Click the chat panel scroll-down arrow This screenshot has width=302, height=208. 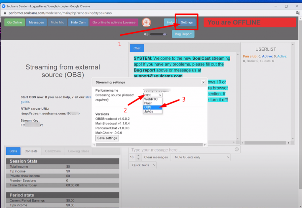(238, 138)
